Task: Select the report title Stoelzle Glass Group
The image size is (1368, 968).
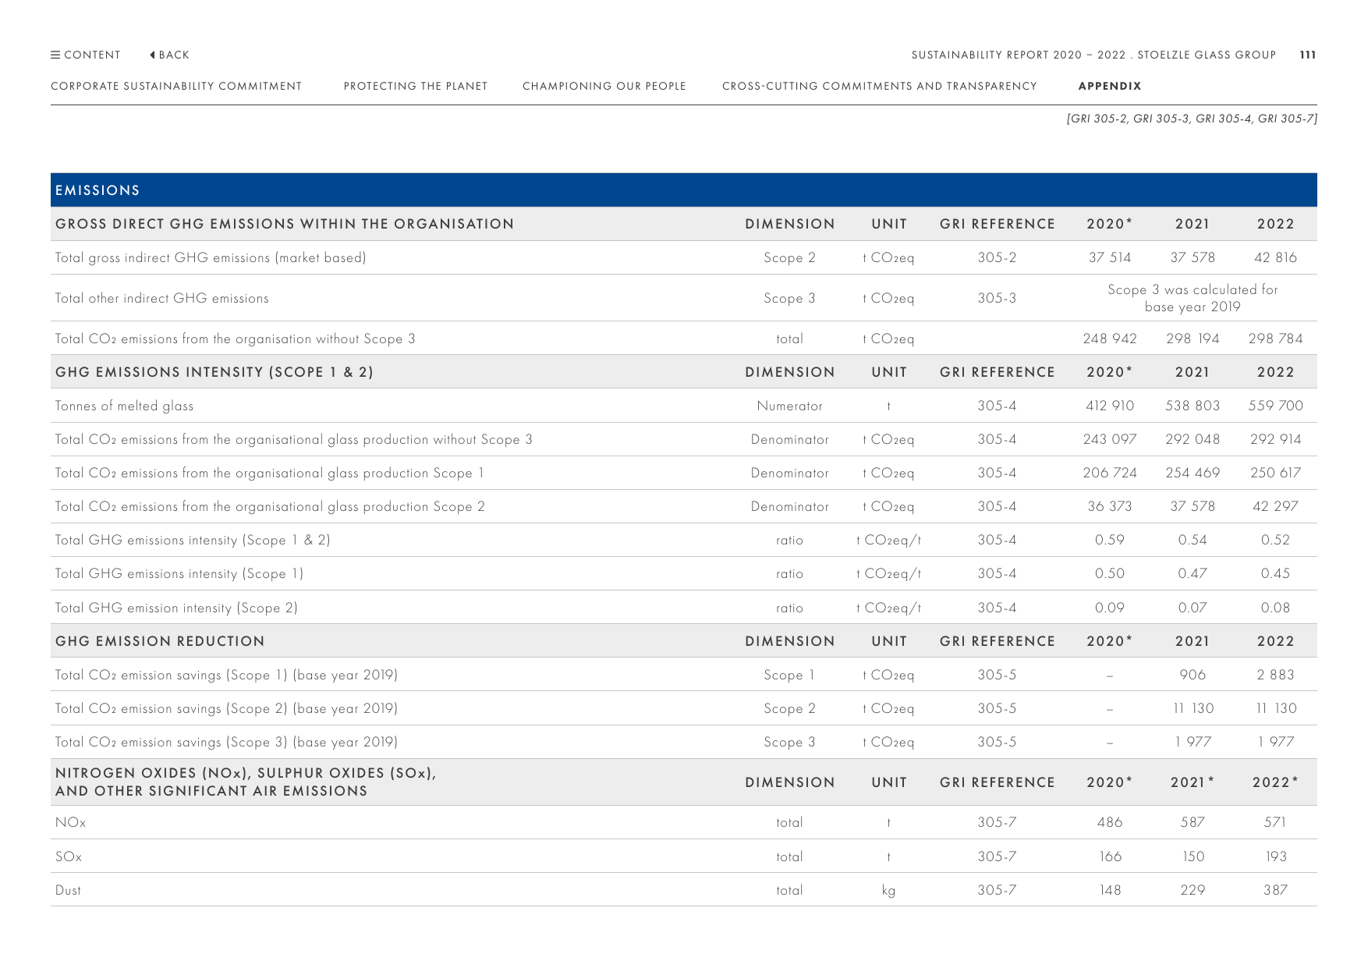Action: point(1207,55)
